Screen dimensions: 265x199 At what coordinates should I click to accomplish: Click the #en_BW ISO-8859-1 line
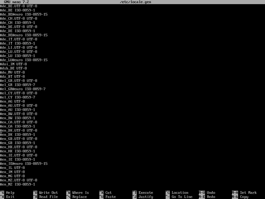[x=18, y=118]
